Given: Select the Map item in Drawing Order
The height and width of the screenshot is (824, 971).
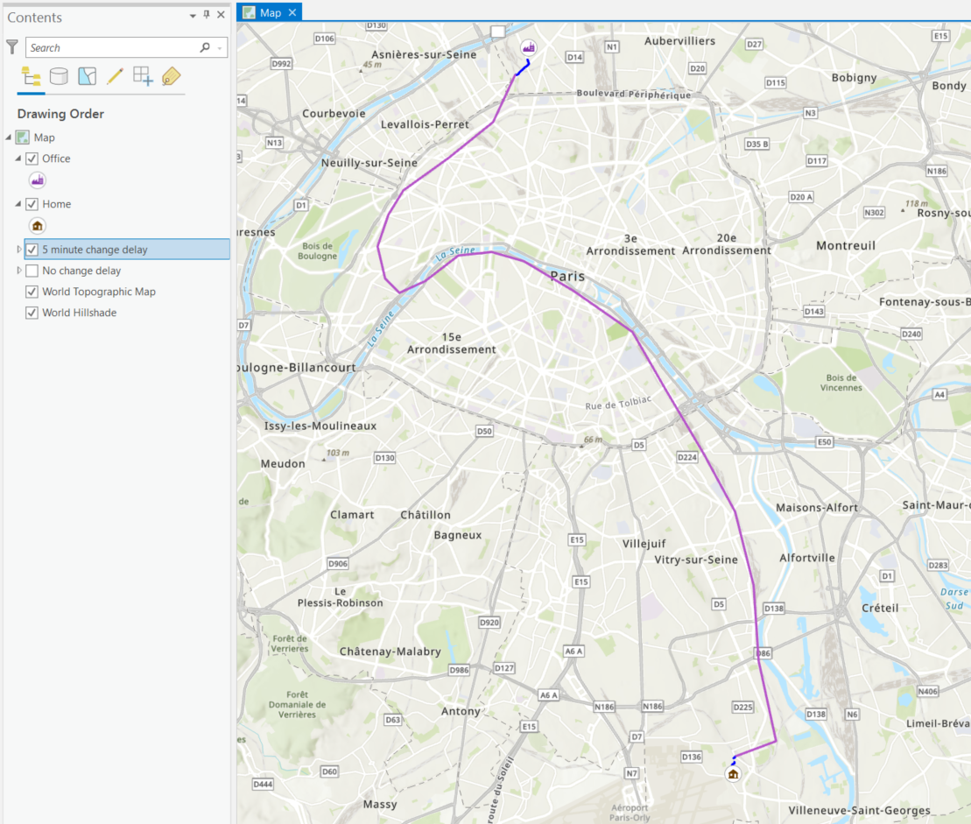Looking at the screenshot, I should pyautogui.click(x=45, y=137).
